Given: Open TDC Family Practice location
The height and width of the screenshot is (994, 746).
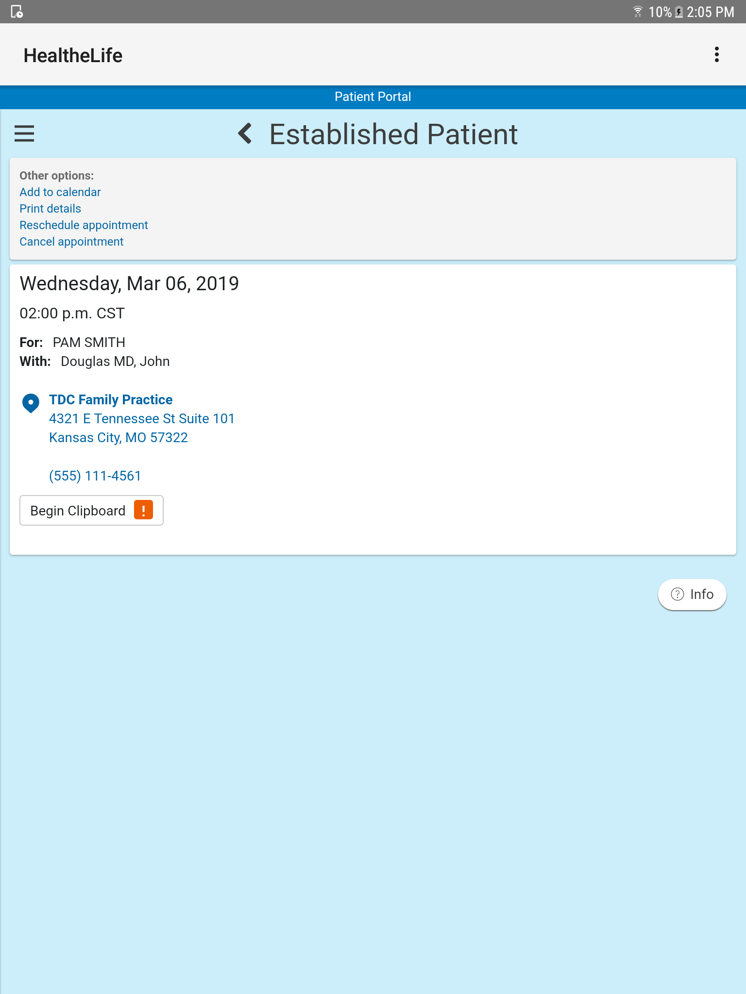Looking at the screenshot, I should [111, 399].
